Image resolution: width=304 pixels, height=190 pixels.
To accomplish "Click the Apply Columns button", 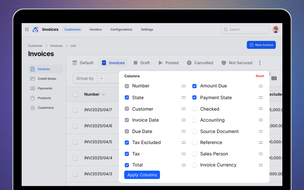I will 142,175.
